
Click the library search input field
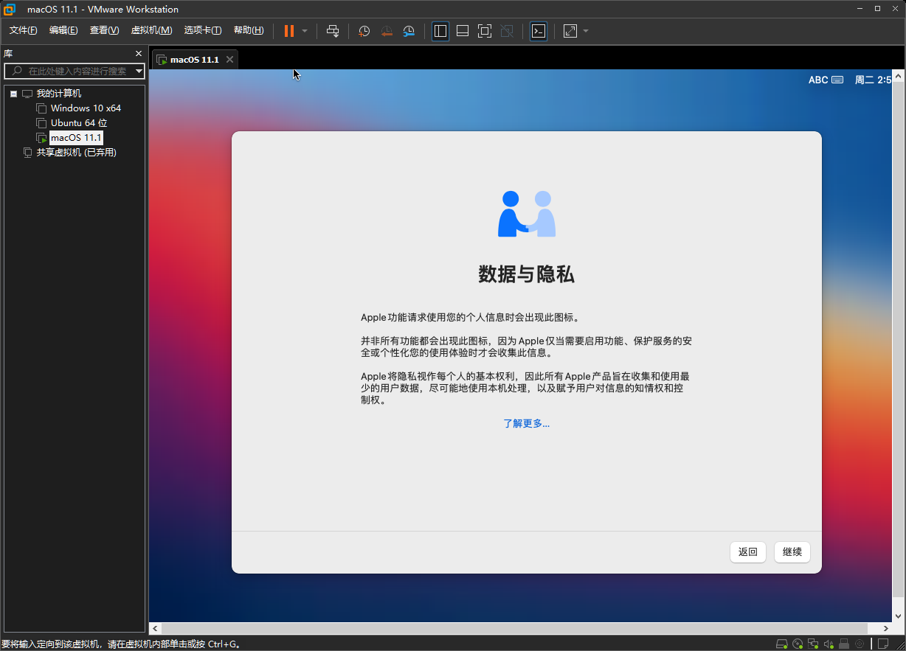tap(74, 71)
